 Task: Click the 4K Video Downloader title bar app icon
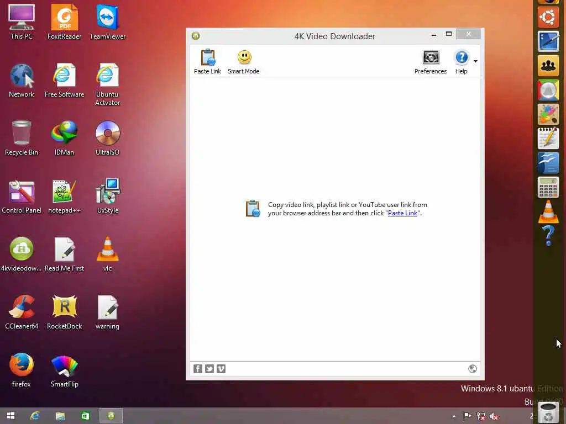tap(196, 36)
